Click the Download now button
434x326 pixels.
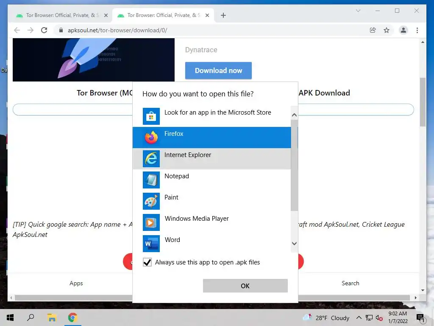[x=218, y=70]
